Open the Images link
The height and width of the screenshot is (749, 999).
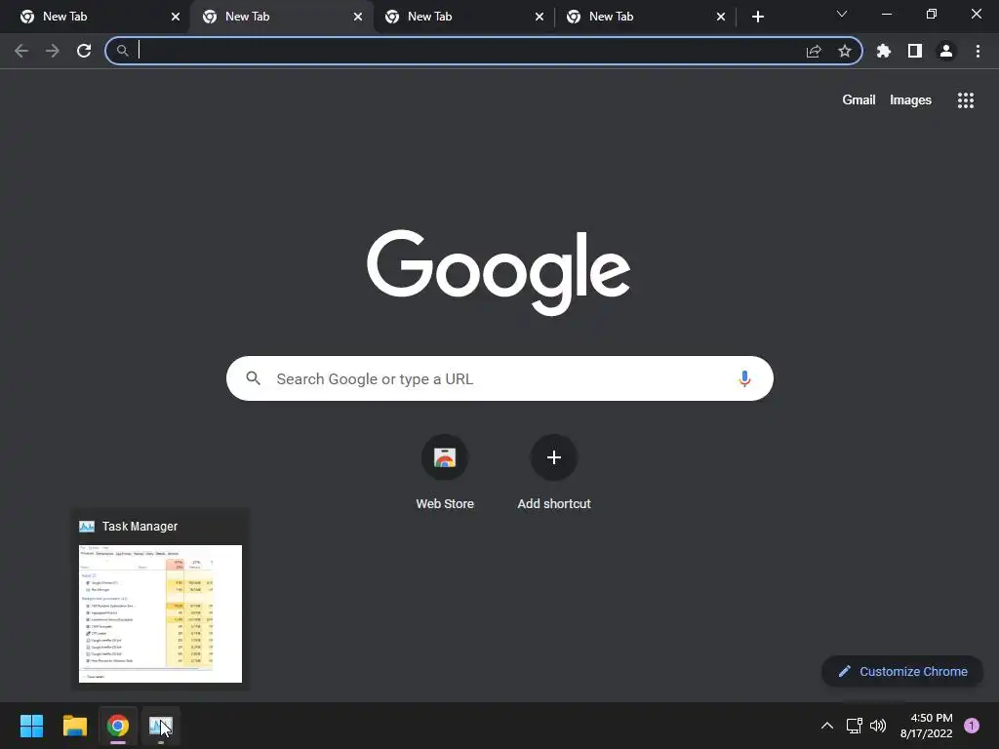pyautogui.click(x=910, y=100)
